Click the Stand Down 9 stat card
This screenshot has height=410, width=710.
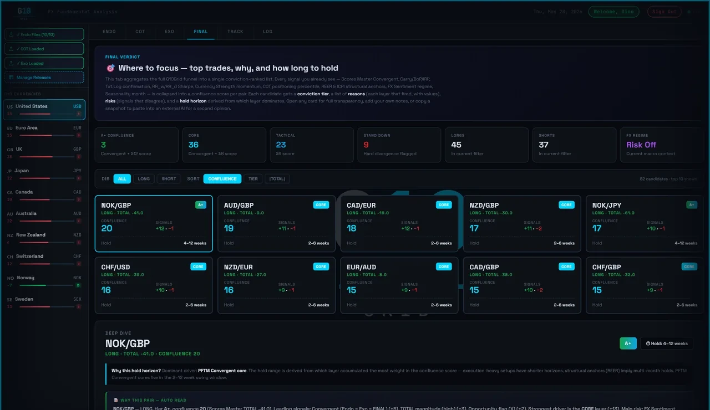(399, 145)
